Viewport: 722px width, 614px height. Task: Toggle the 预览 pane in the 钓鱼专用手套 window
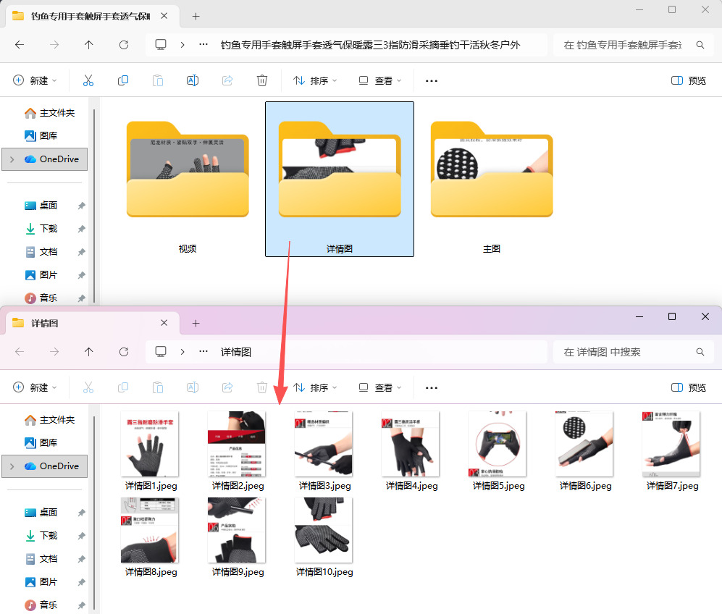(689, 80)
